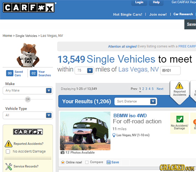This screenshot has width=196, height=172.
Task: Click the Single Vehicles breadcrumb link
Action: click(x=26, y=36)
